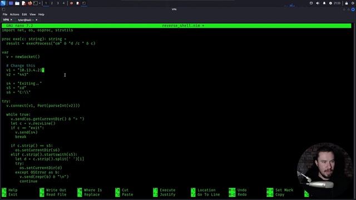Click the nano Justify shortcut
Image resolution: width=356 pixels, height=200 pixels.
(x=164, y=194)
